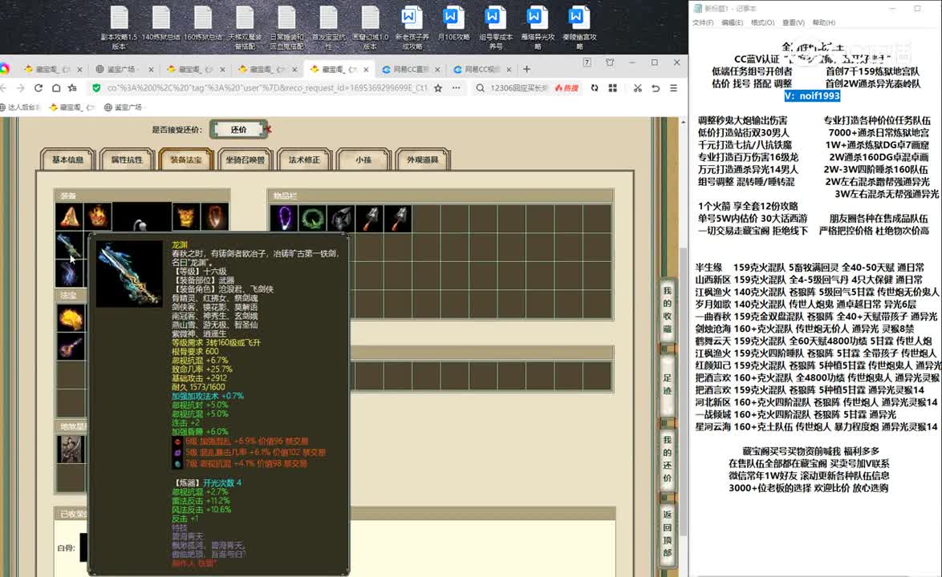942x577 pixels.
Task: Click the highlighted V: noif1993 text in Notepad
Action: point(812,96)
